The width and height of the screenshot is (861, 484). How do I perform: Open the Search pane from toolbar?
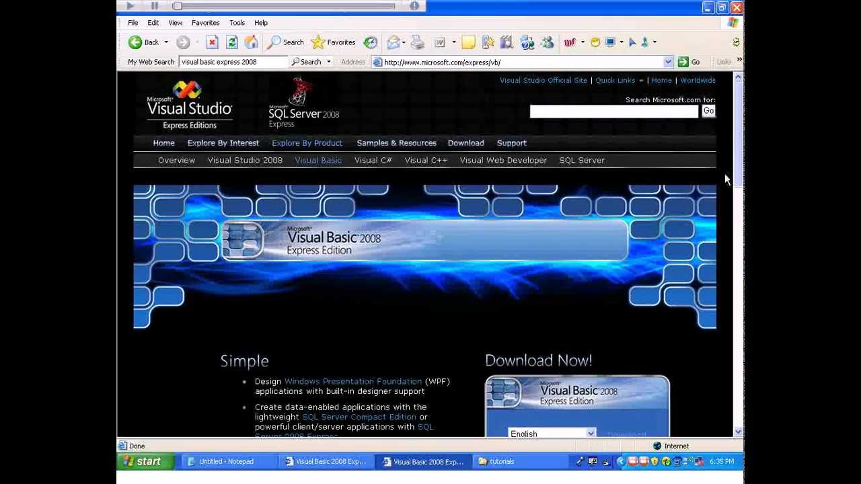[x=285, y=42]
